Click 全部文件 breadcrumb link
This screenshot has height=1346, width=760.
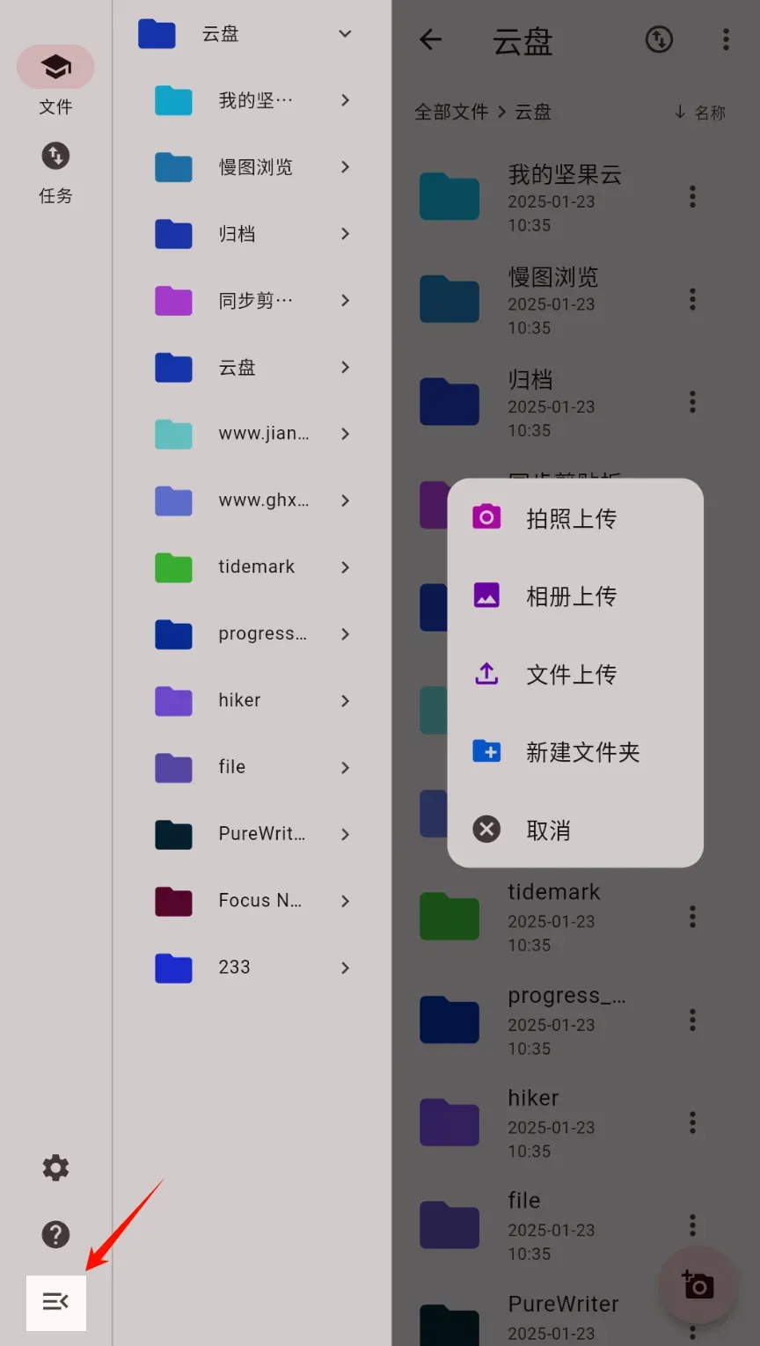click(x=451, y=112)
